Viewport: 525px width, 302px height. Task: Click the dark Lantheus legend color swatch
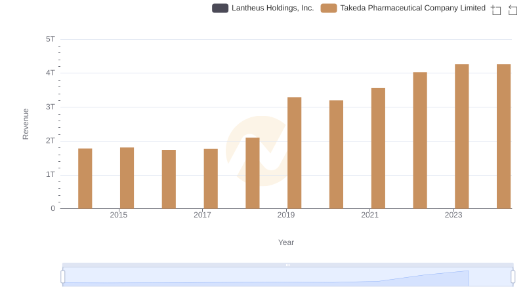click(220, 8)
